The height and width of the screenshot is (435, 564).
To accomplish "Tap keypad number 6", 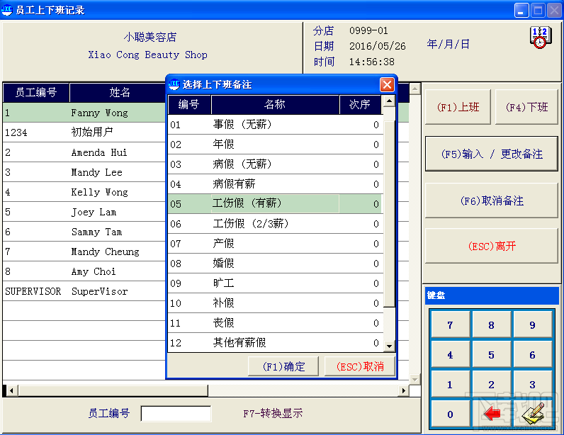I will [532, 355].
